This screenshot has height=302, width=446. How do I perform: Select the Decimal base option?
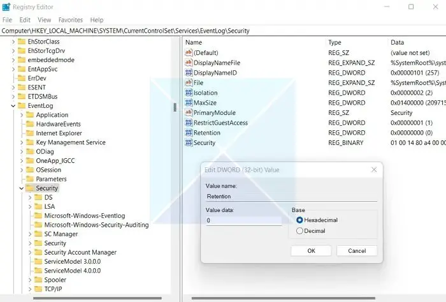(x=299, y=230)
